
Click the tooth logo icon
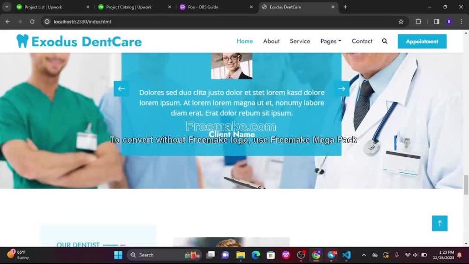(23, 41)
